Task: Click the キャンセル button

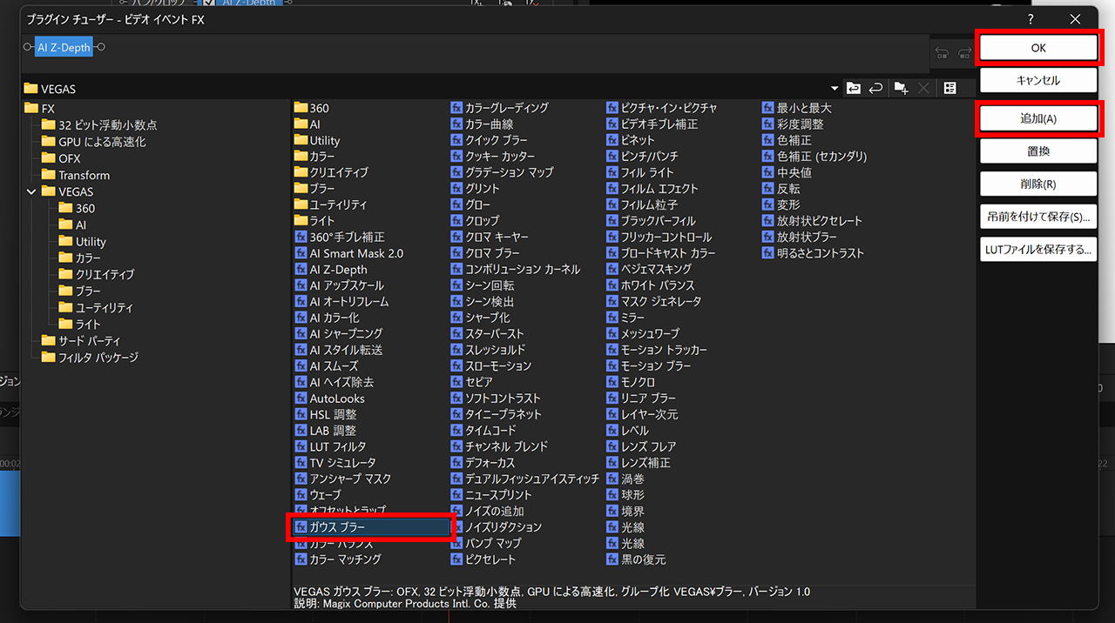Action: [x=1038, y=79]
